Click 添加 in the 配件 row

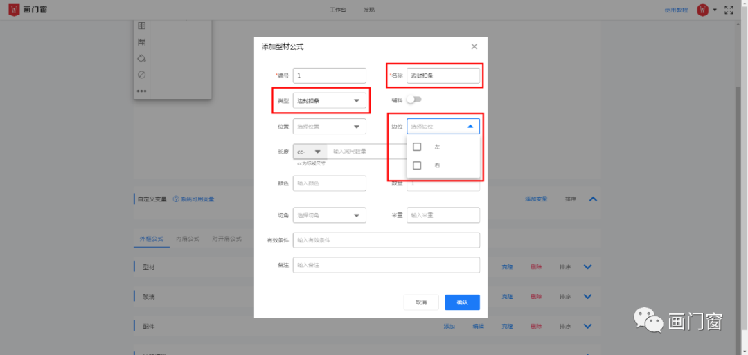(x=449, y=327)
